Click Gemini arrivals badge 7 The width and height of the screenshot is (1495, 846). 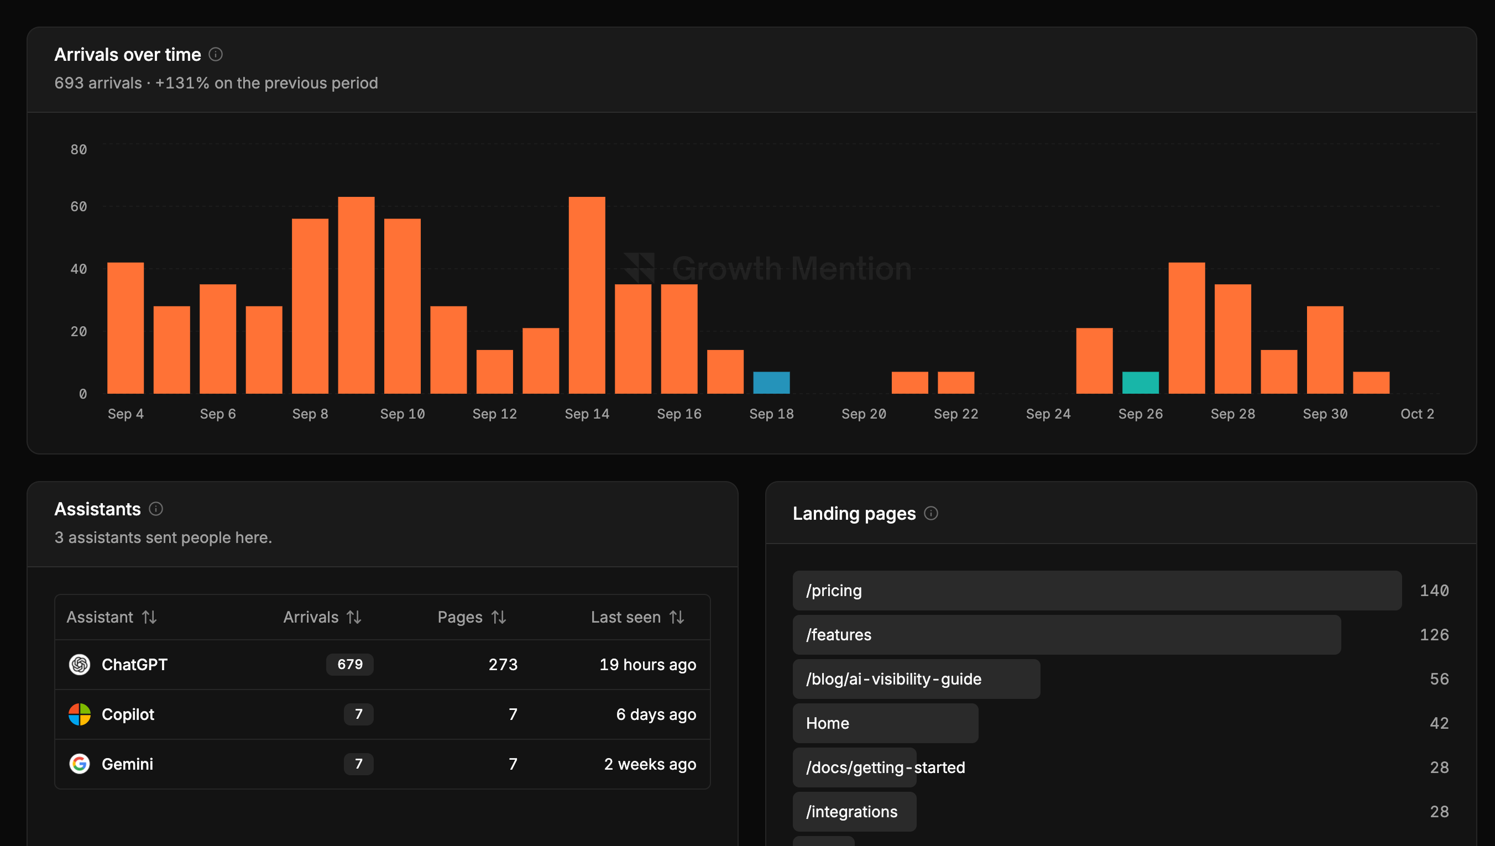(x=358, y=764)
